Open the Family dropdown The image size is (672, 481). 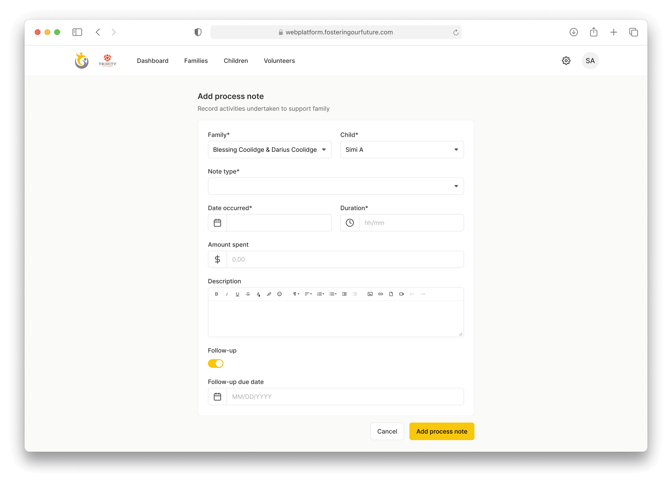pyautogui.click(x=270, y=150)
